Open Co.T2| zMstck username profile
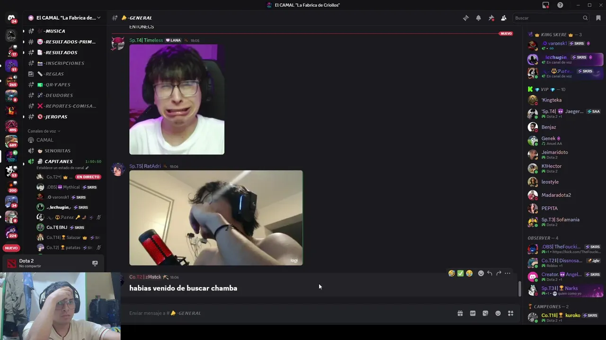Image resolution: width=606 pixels, height=340 pixels. [145, 277]
